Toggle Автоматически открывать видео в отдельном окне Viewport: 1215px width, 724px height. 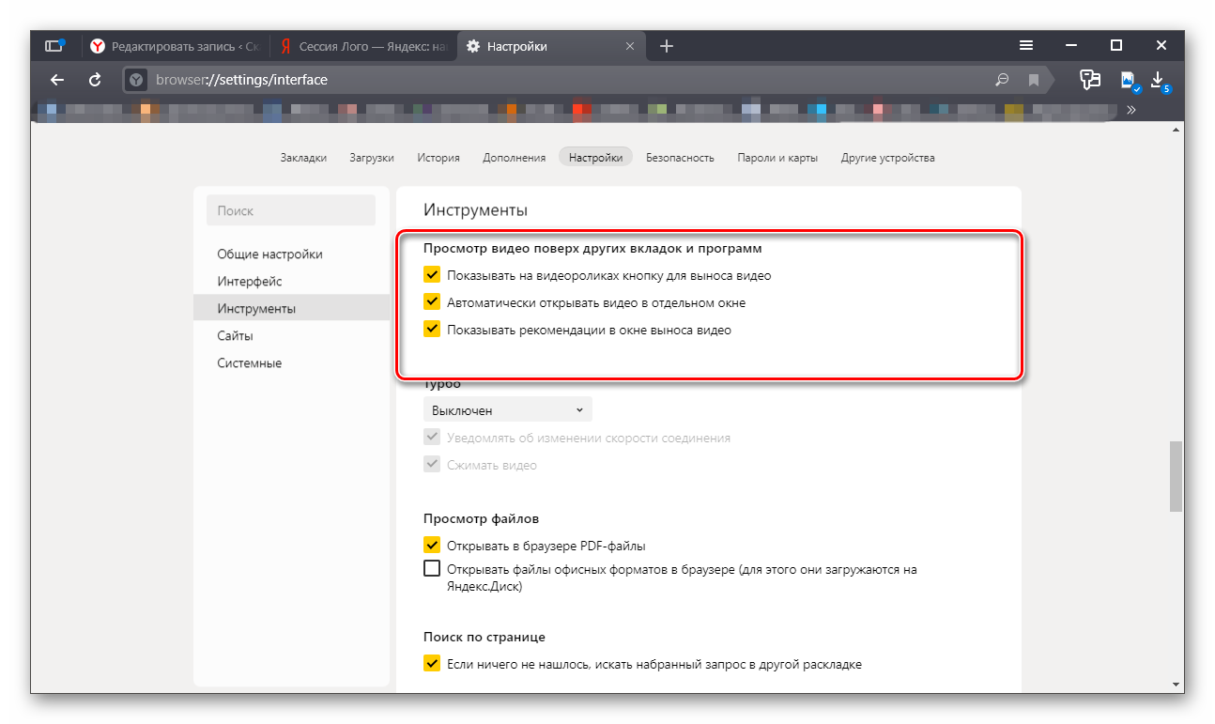coord(432,302)
